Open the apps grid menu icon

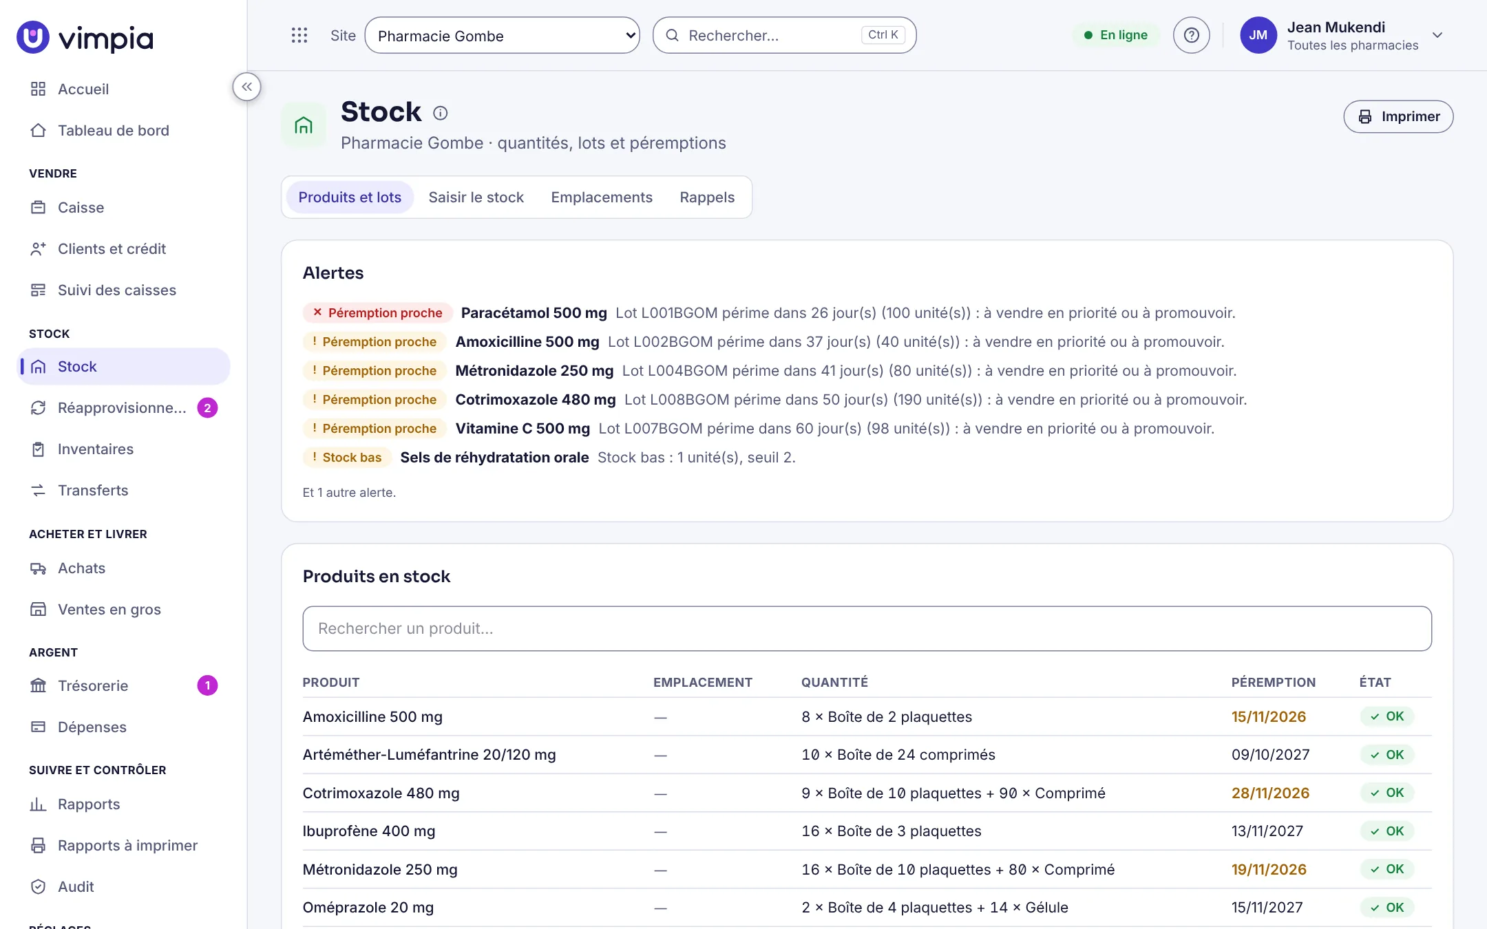coord(299,35)
